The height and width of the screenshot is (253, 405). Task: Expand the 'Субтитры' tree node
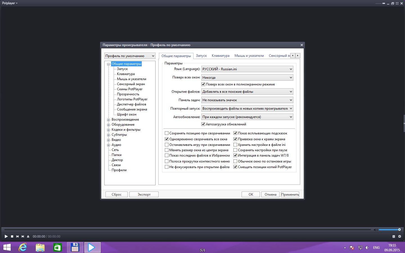click(108, 135)
